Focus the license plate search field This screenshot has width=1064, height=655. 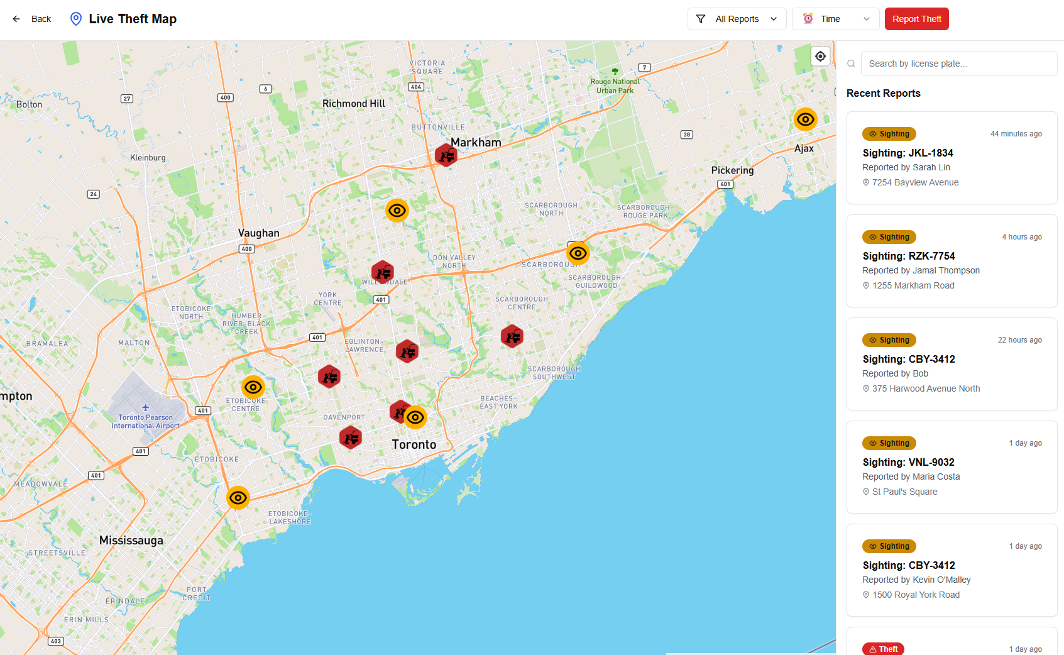pos(959,63)
